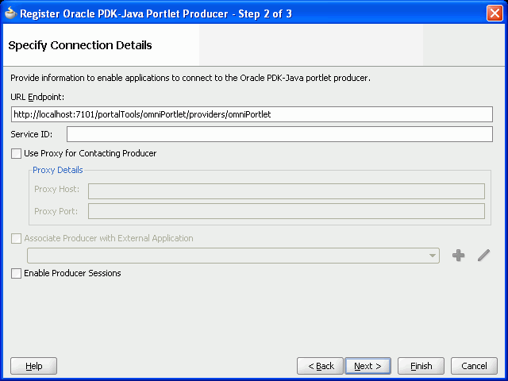This screenshot has width=508, height=381.
Task: Click the Proxy Host input field
Action: [x=287, y=191]
